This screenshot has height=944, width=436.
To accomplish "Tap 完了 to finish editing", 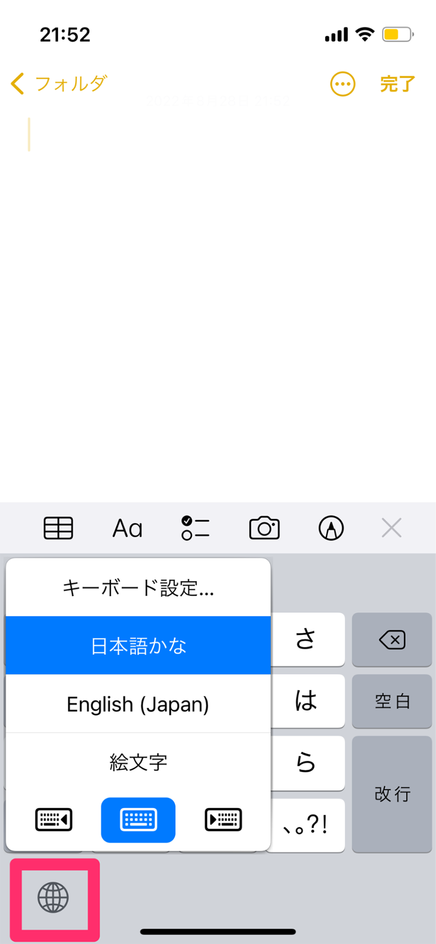I will pos(397,84).
